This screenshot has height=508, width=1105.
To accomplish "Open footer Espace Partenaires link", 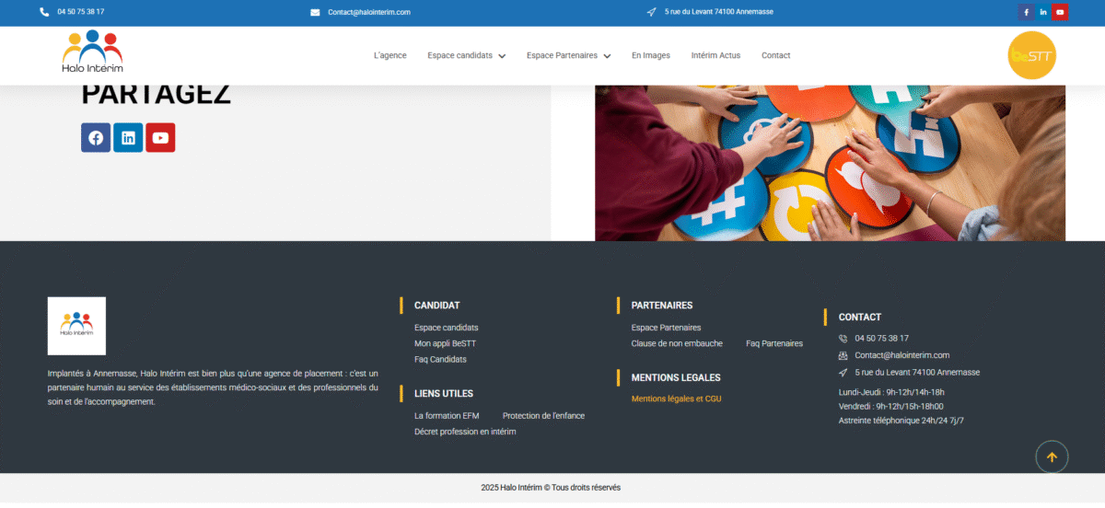I will tap(666, 328).
